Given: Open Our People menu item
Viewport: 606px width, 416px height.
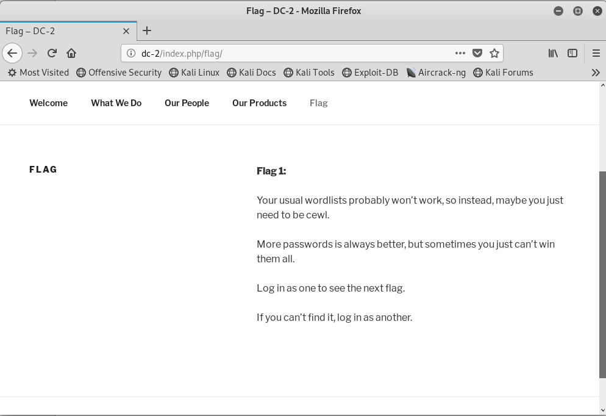Looking at the screenshot, I should 187,103.
